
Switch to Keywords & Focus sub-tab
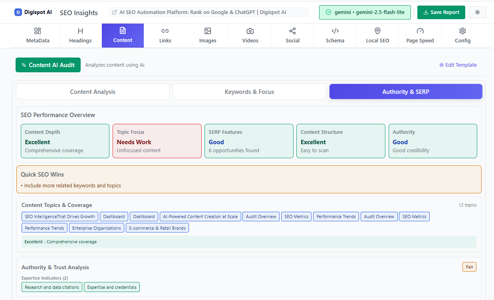point(249,91)
